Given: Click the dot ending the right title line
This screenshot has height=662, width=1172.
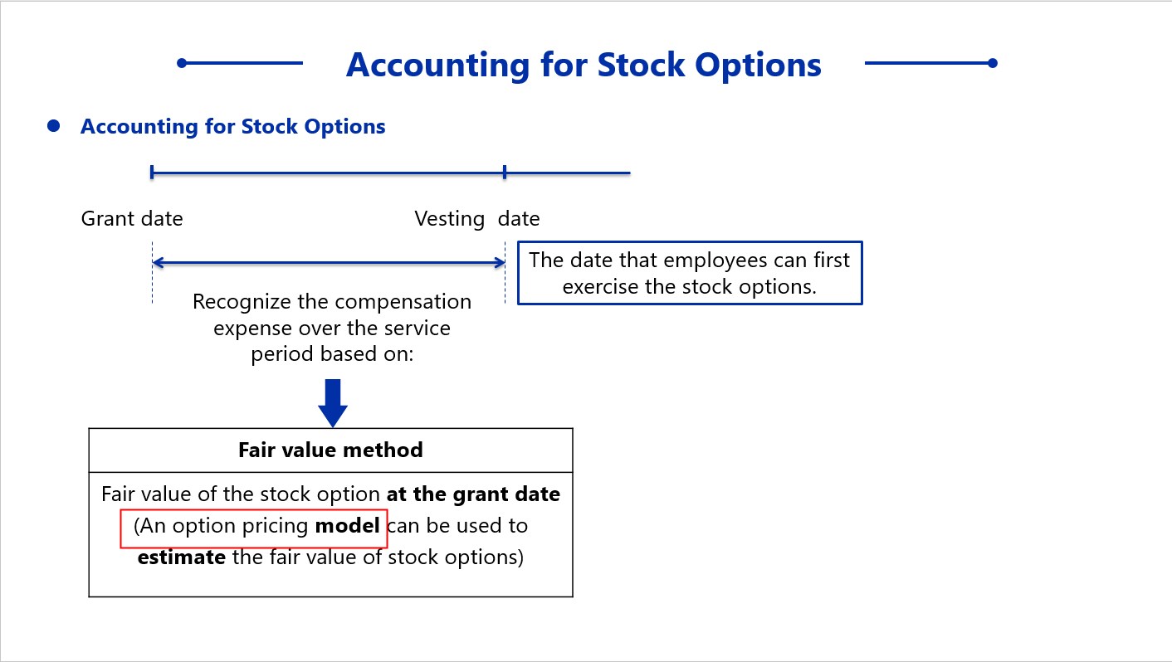Looking at the screenshot, I should pyautogui.click(x=993, y=63).
